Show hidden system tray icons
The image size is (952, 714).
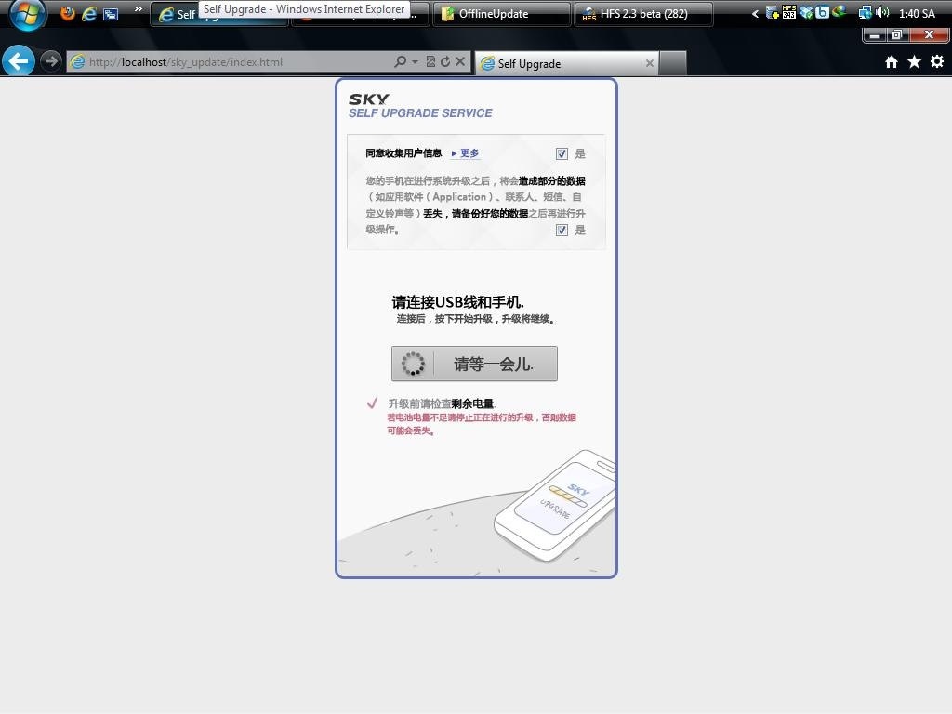(x=755, y=13)
